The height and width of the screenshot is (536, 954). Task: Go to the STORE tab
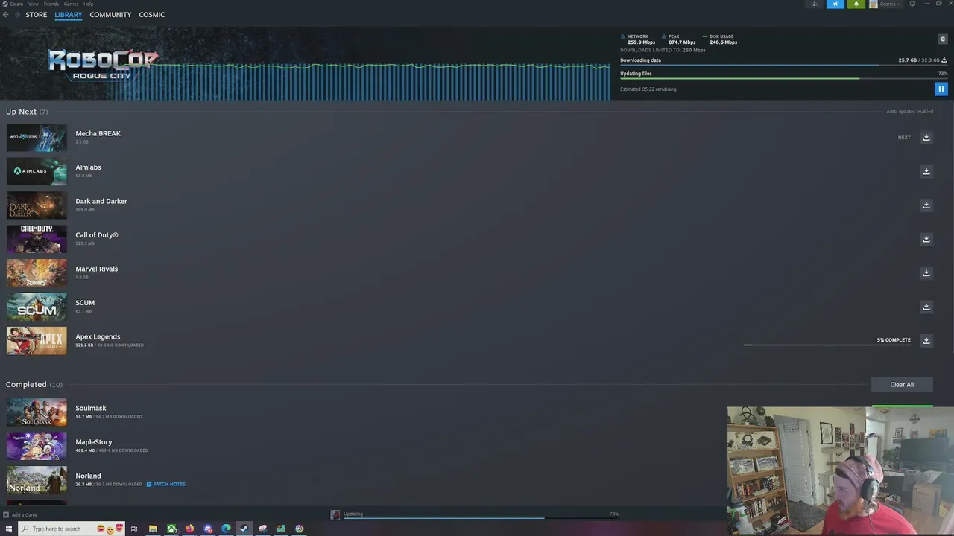[37, 15]
